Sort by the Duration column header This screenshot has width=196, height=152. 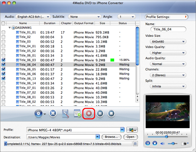coord(50,23)
